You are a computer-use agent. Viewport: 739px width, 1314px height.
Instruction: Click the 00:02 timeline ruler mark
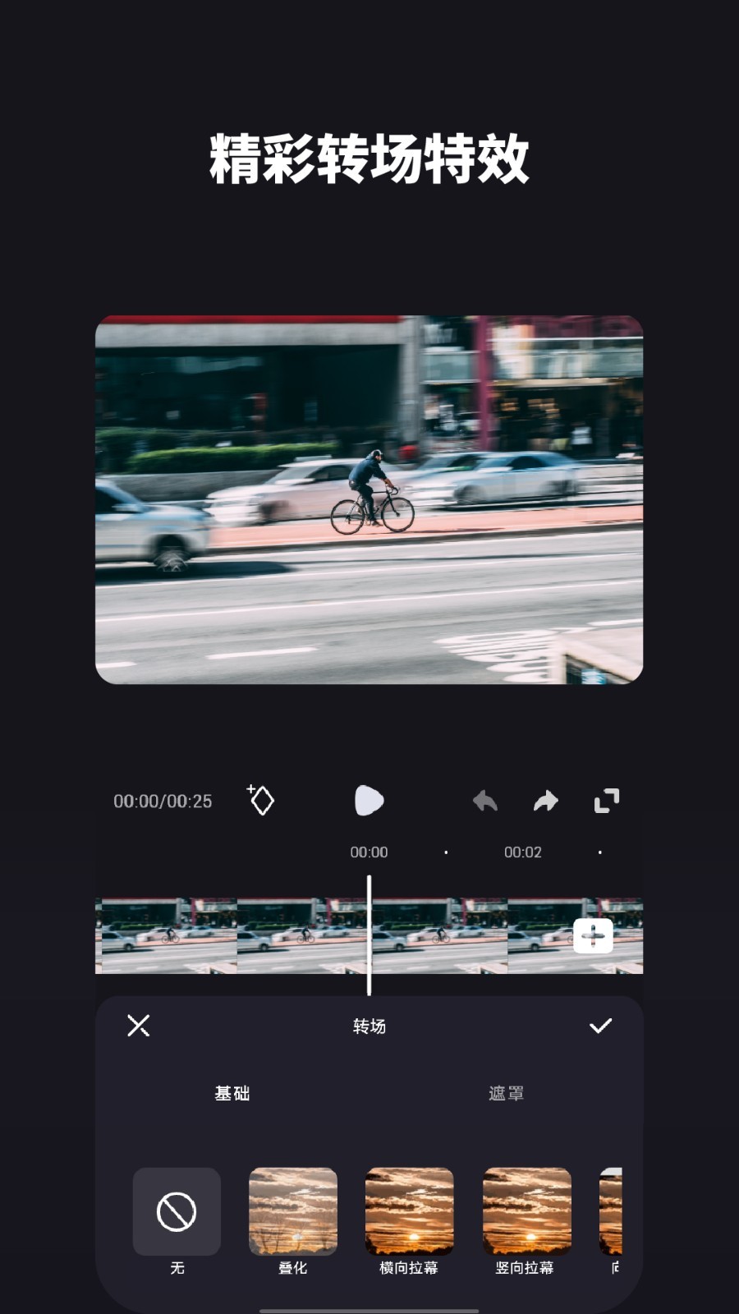click(523, 852)
